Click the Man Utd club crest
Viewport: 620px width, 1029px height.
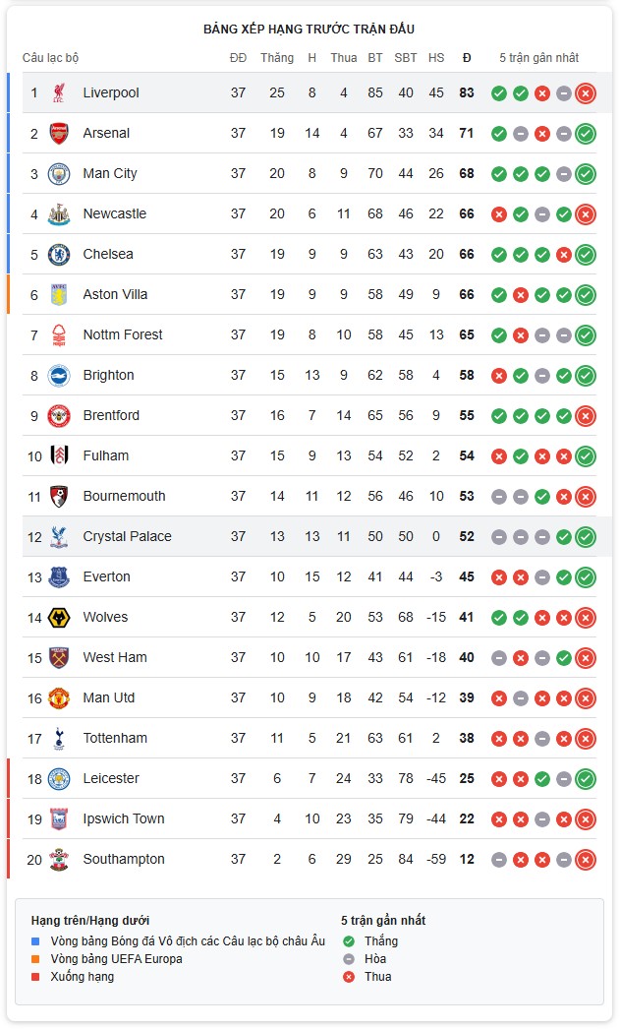[x=59, y=698]
